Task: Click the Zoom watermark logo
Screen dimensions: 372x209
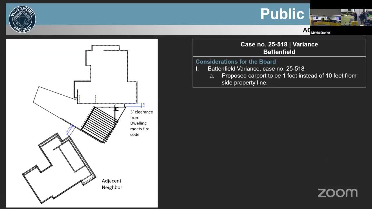Action: coord(338,193)
